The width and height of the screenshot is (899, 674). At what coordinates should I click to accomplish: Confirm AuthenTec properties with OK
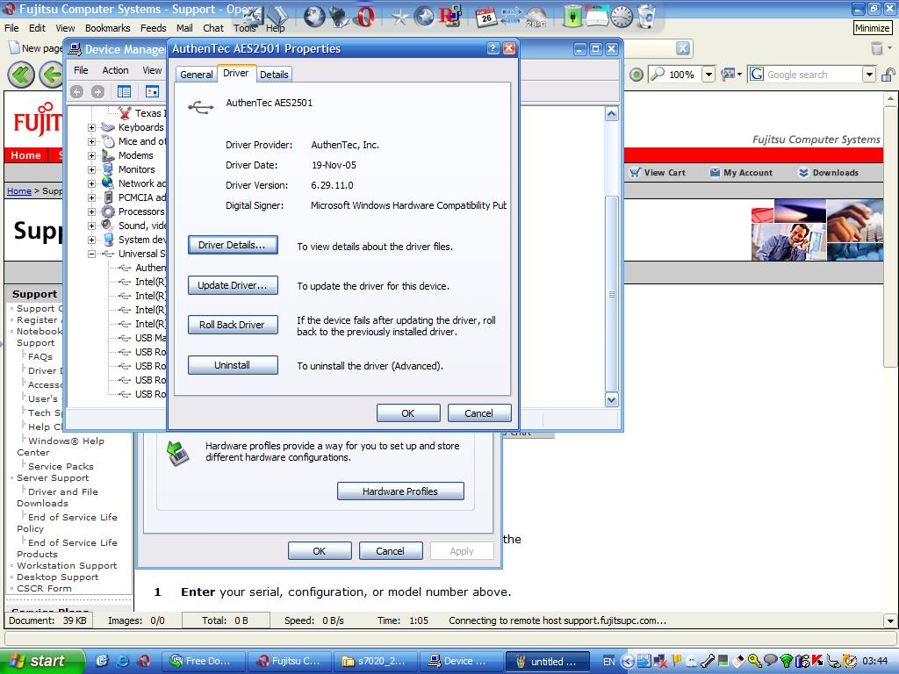[x=407, y=413]
